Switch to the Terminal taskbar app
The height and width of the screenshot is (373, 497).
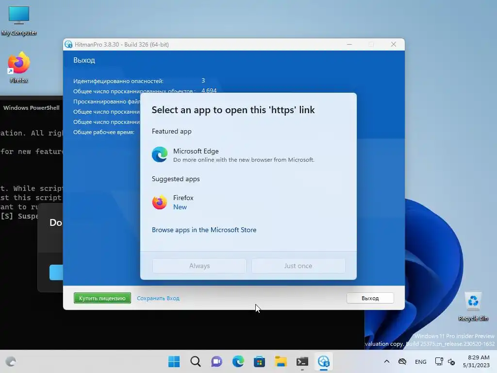(302, 361)
